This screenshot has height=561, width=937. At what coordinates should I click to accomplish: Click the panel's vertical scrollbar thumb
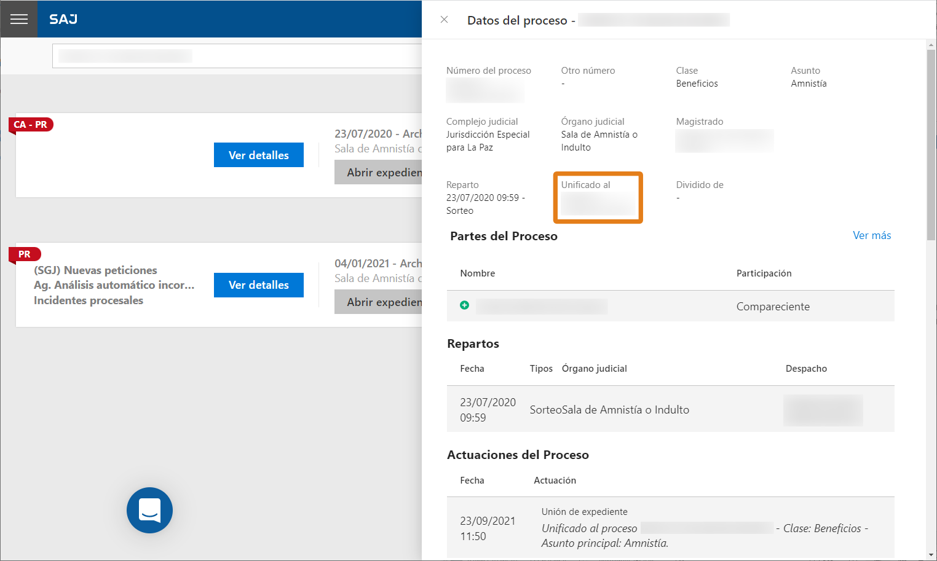coord(931,145)
